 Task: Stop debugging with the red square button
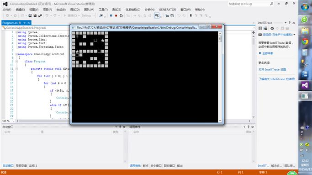(x=116, y=15)
